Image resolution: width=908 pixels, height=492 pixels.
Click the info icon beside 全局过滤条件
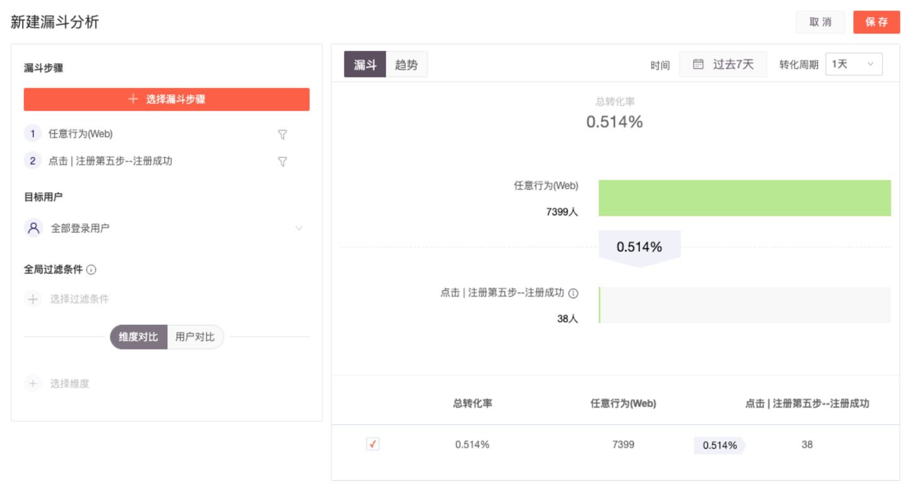click(91, 270)
